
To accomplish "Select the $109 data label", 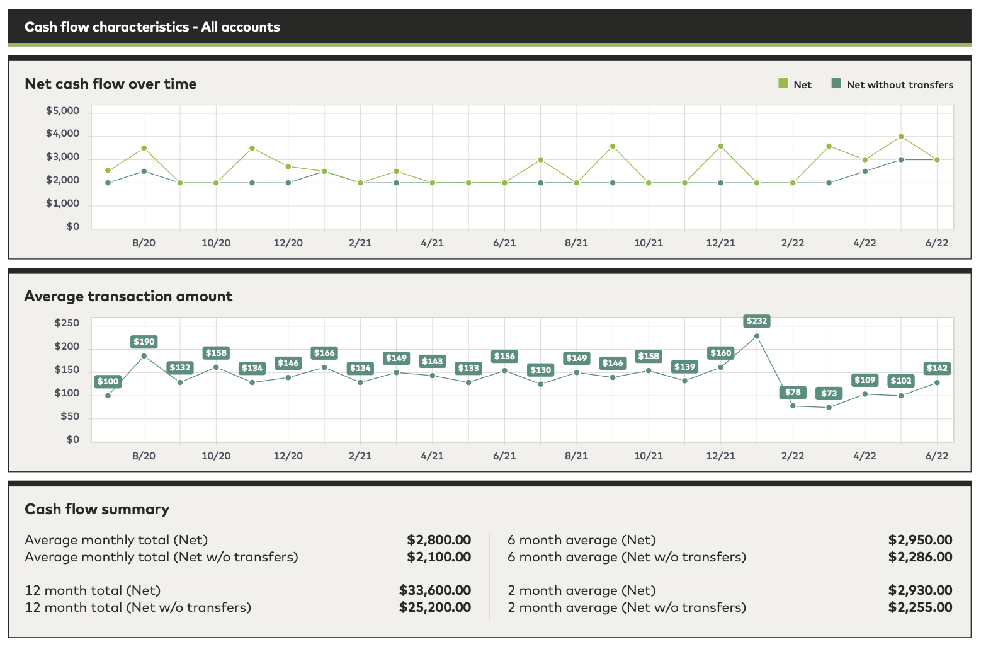I will click(x=865, y=381).
